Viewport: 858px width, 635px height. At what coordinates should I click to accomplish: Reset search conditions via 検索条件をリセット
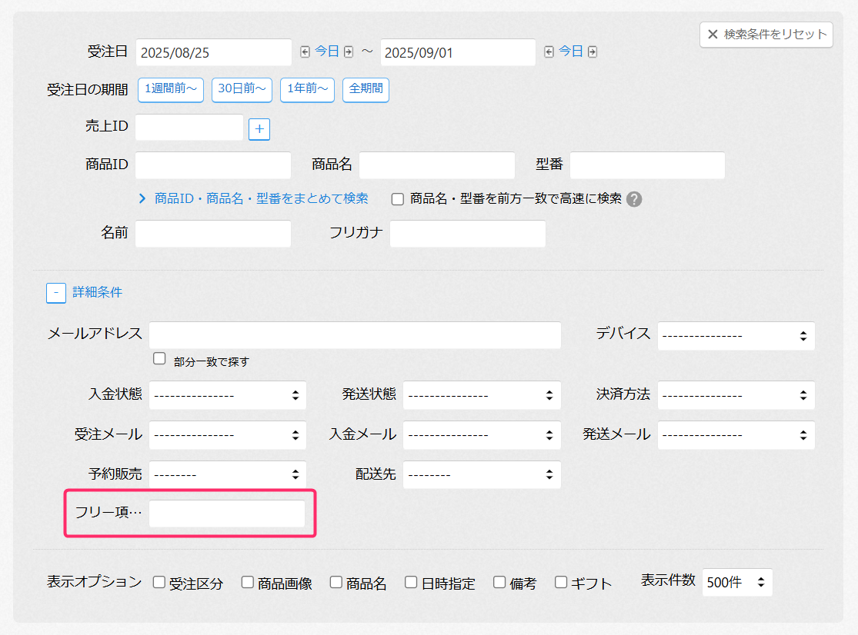tap(766, 35)
